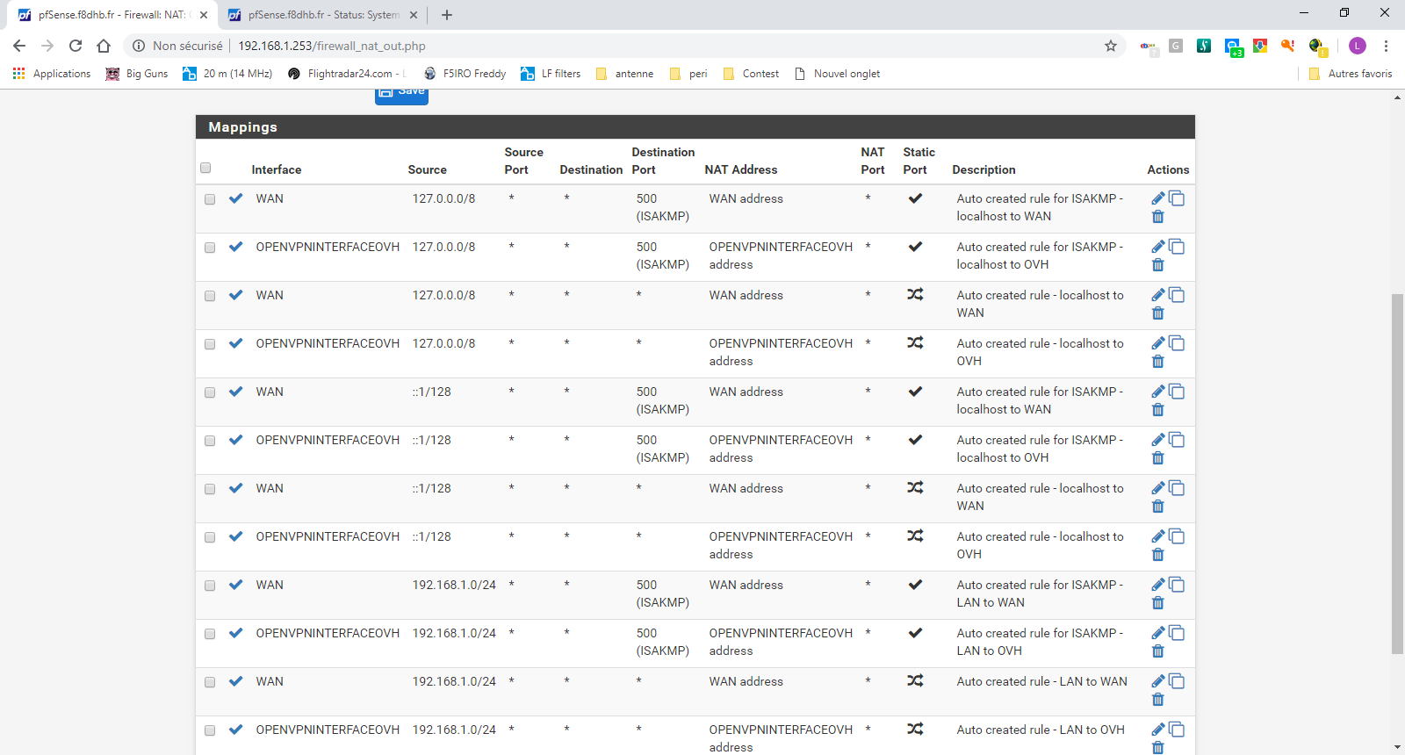Toggle the select-all checkbox in Mappings header

205,168
